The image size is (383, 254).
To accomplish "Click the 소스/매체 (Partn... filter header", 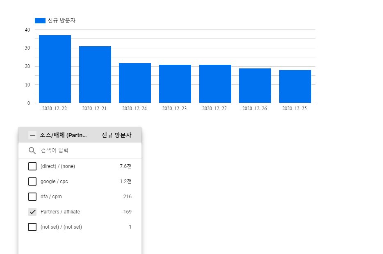I will [x=63, y=135].
